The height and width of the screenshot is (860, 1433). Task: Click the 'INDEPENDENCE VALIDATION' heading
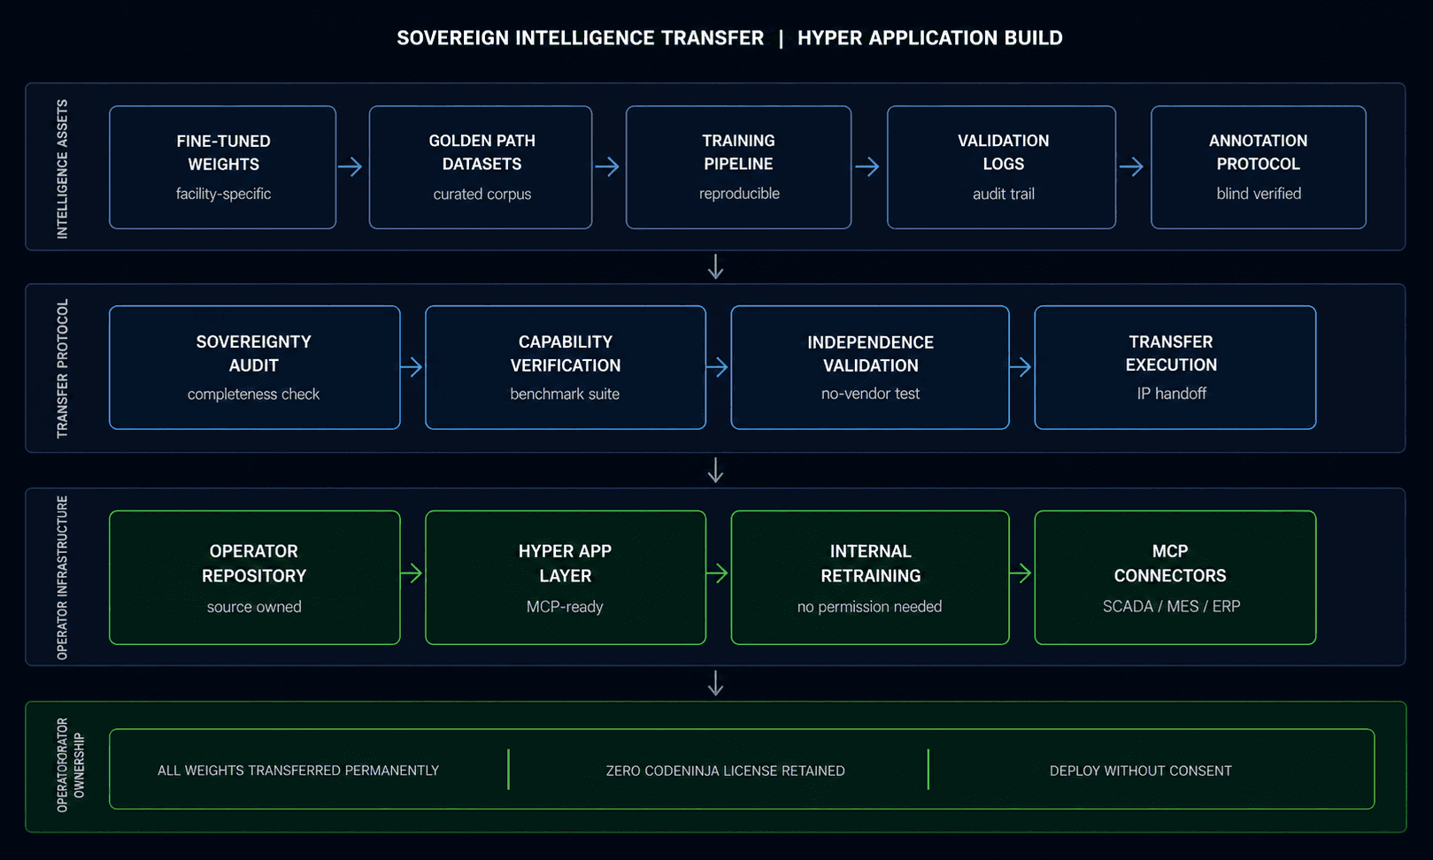tap(870, 353)
